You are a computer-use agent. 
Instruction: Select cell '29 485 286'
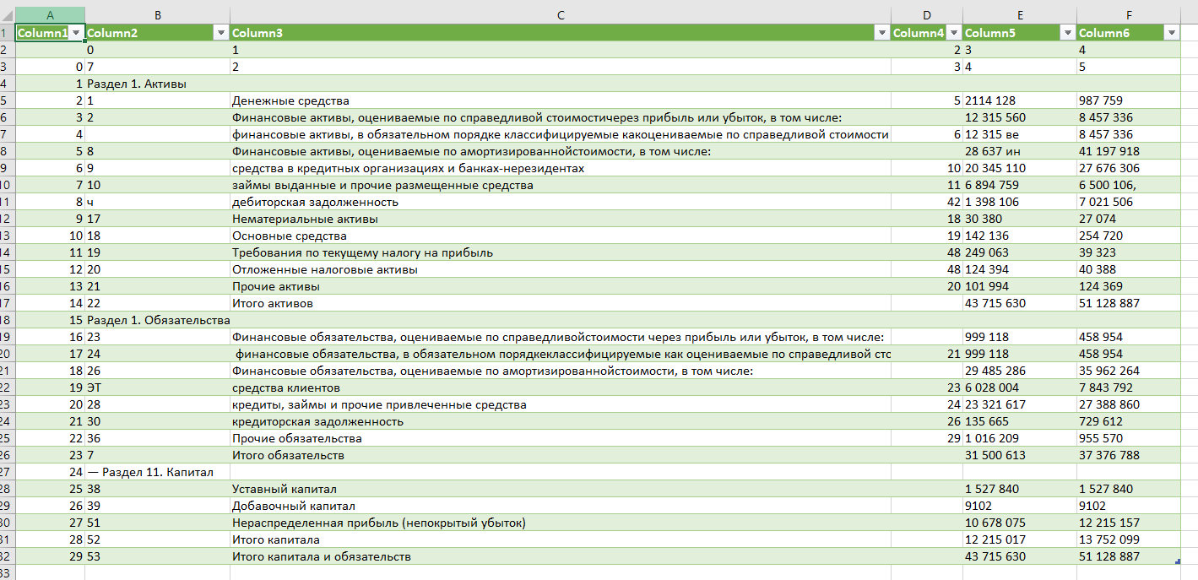pyautogui.click(x=1020, y=371)
